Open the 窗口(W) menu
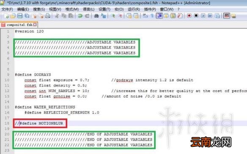 (167, 9)
